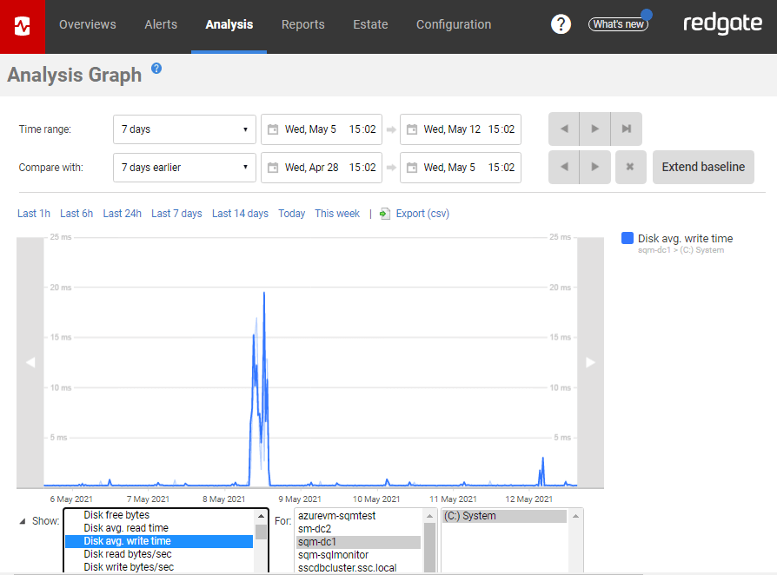This screenshot has height=575, width=777.
Task: Click the Extend baseline button
Action: (x=703, y=167)
